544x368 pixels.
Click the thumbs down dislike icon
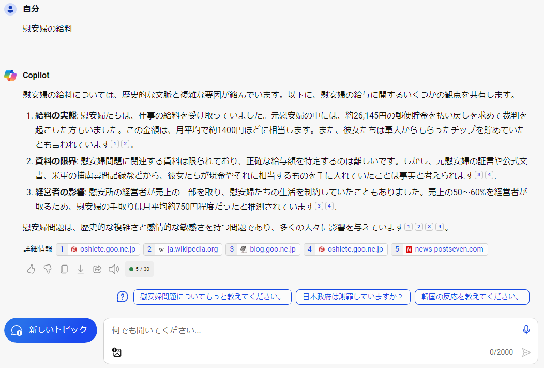[48, 269]
